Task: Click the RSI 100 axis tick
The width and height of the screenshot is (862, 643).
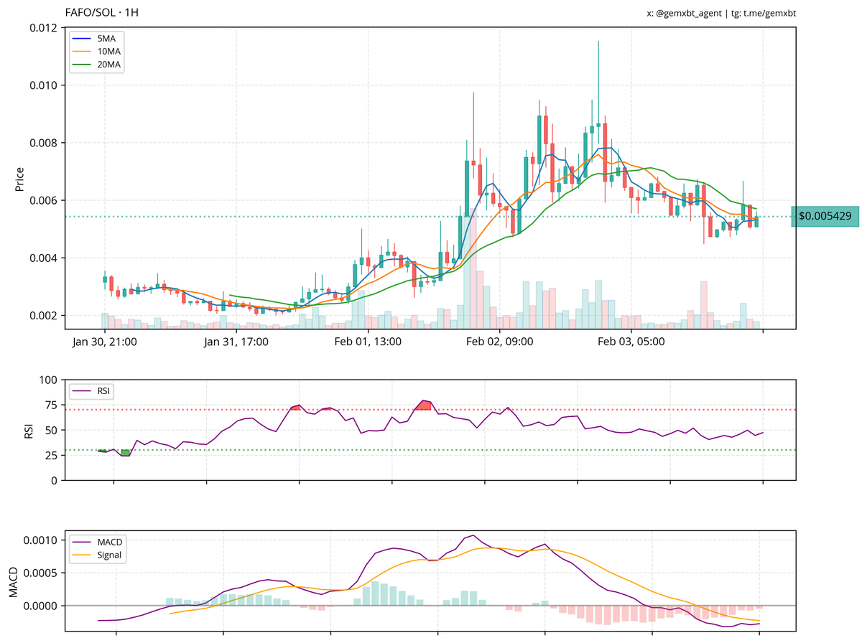Action: pos(48,380)
